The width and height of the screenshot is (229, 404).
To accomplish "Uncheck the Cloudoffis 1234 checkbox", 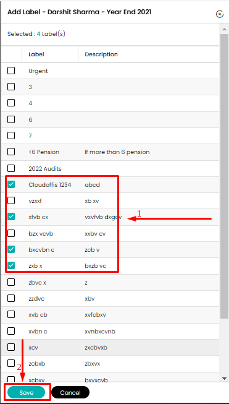I will (x=11, y=184).
